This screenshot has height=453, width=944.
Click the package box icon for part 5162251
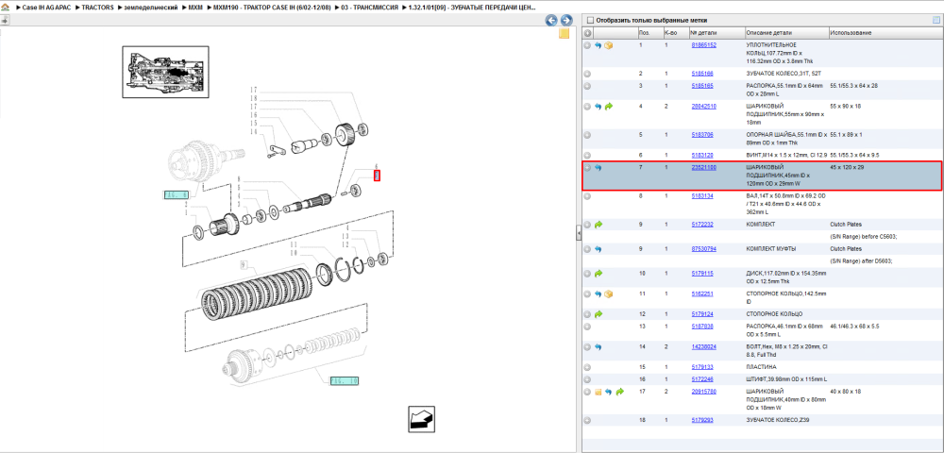[609, 294]
